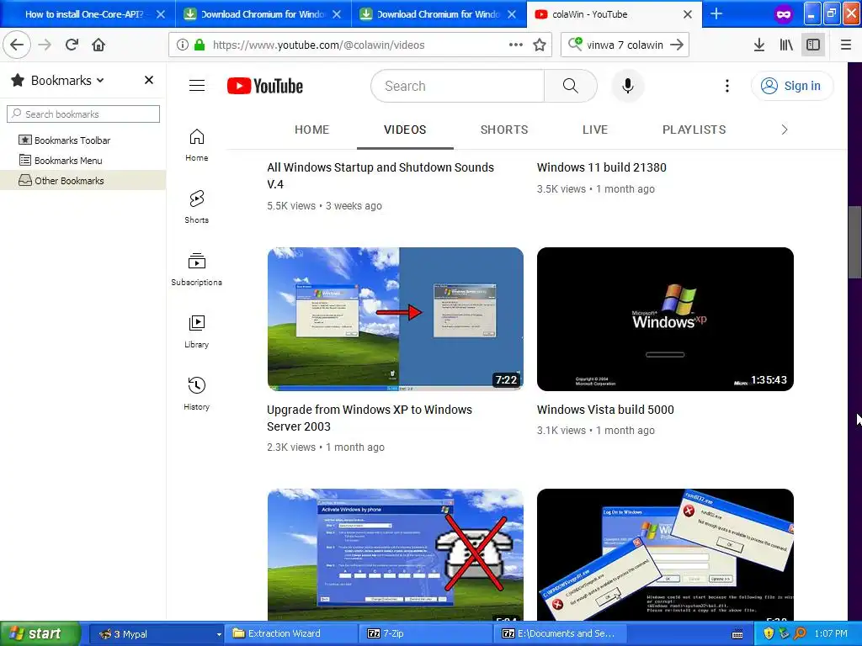Open Windows 11 build 21380 video title
The height and width of the screenshot is (646, 862).
[601, 167]
